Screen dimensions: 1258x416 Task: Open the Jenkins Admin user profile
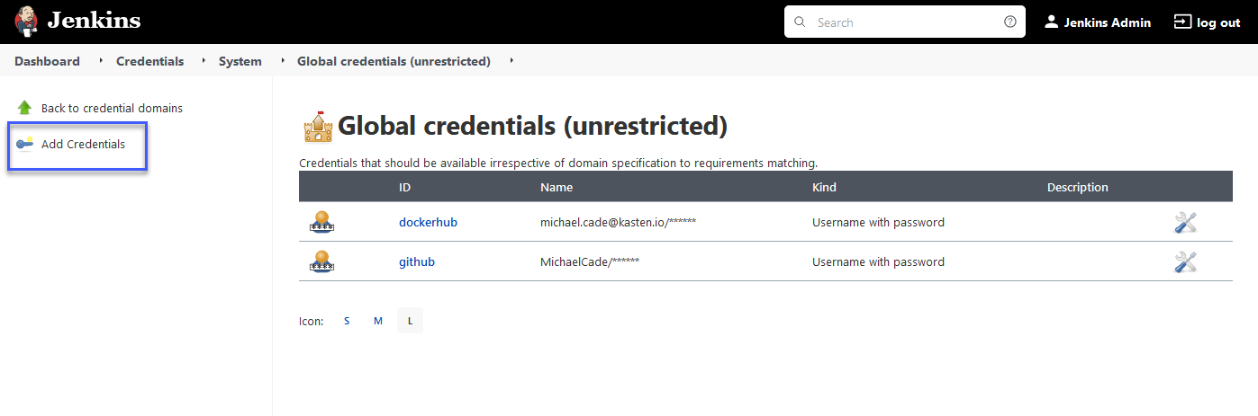pyautogui.click(x=1098, y=22)
